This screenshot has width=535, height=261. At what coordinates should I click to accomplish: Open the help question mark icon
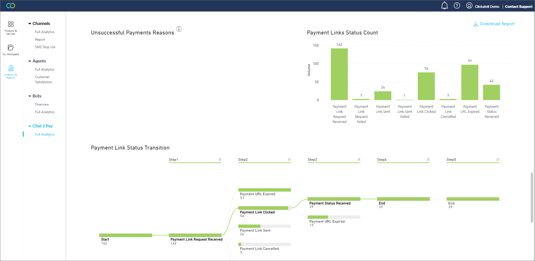click(457, 6)
